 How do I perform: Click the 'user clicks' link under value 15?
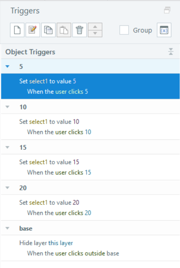[x=69, y=173]
